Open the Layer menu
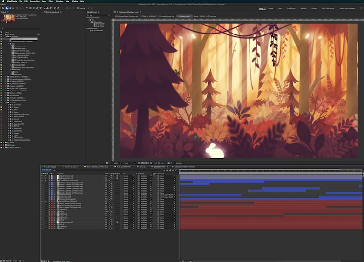Image resolution: width=364 pixels, height=262 pixels. coord(44,1)
